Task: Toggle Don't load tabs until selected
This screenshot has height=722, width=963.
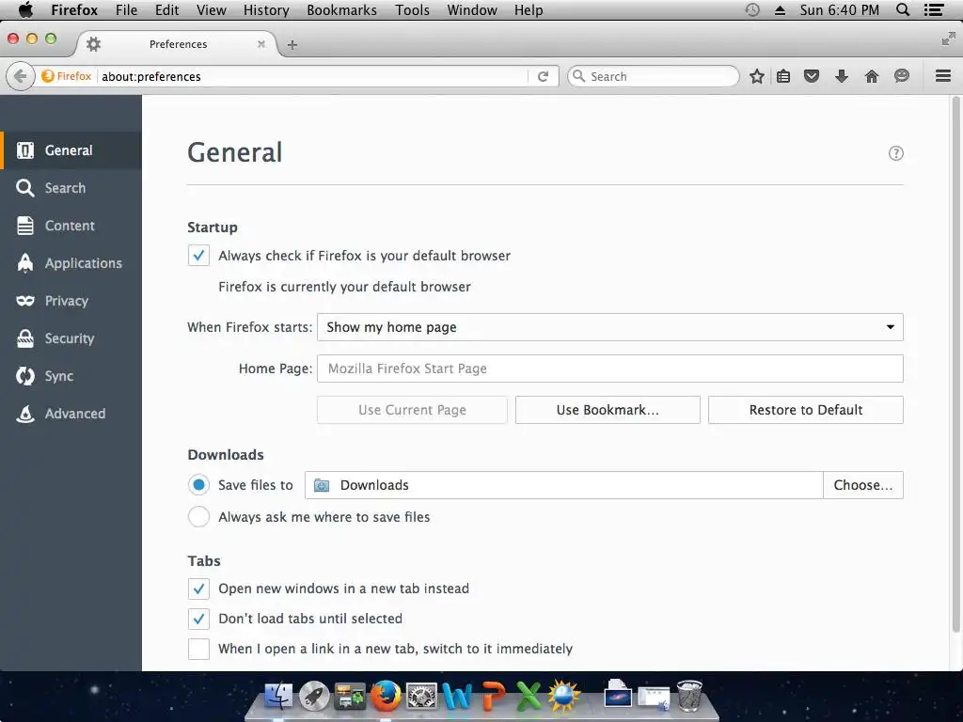Action: coord(198,619)
